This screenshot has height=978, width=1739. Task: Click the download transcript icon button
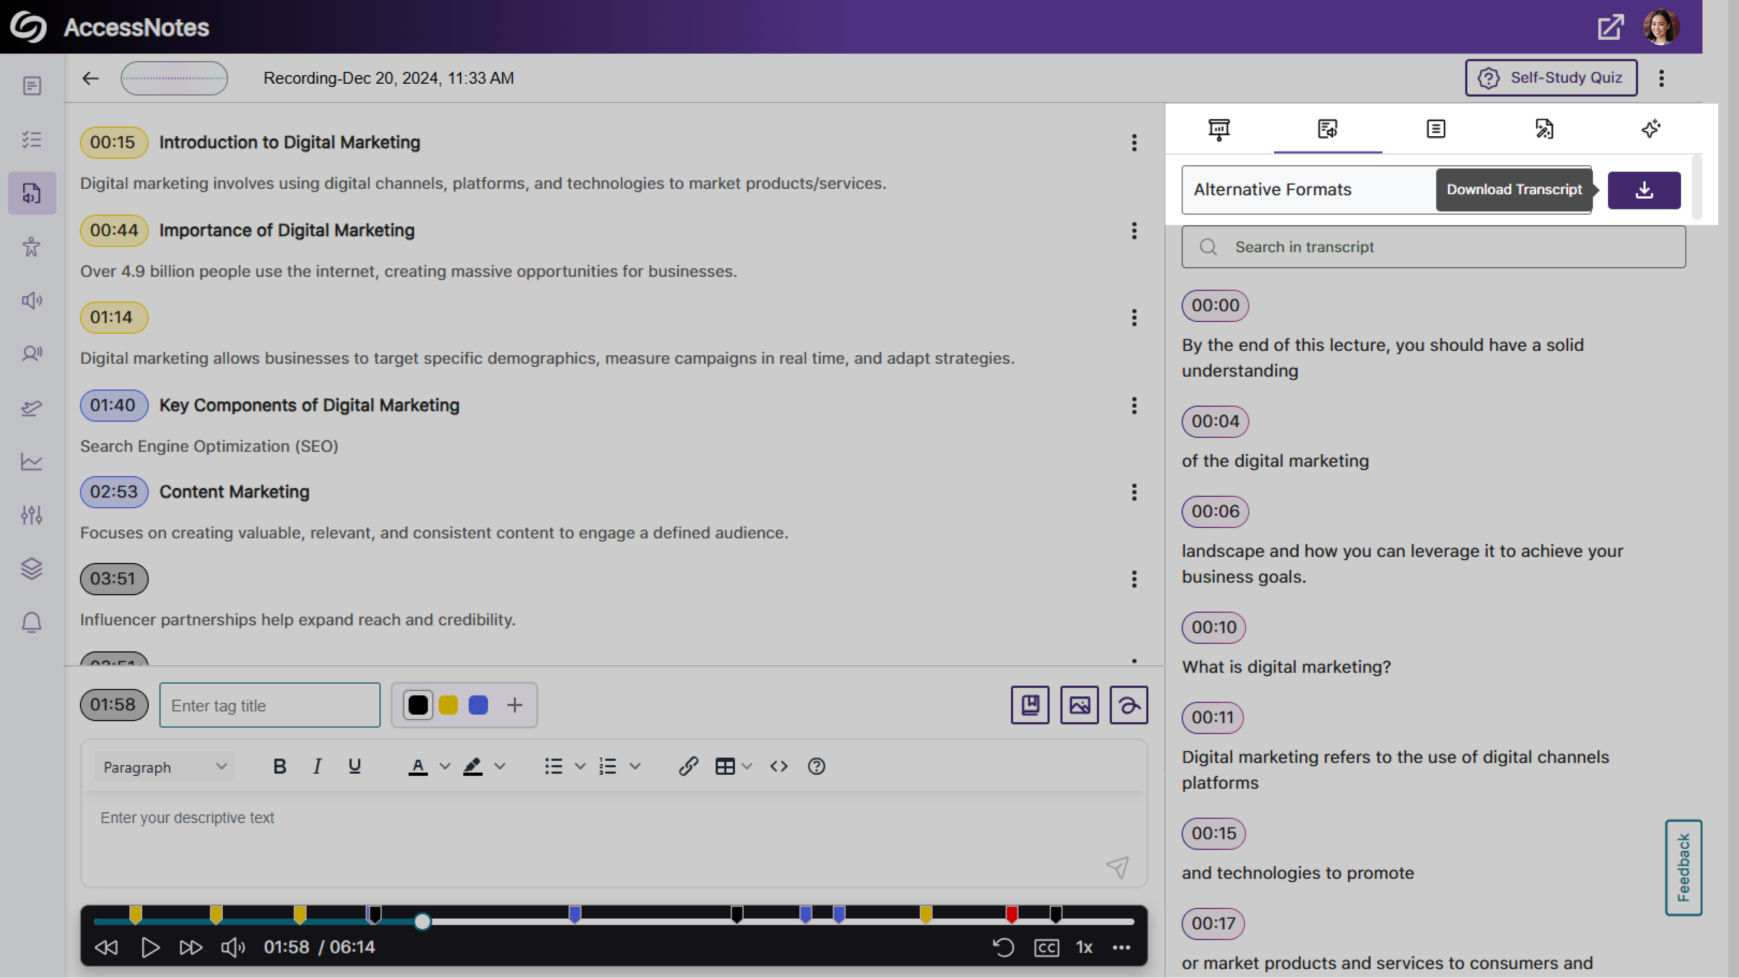coord(1643,190)
